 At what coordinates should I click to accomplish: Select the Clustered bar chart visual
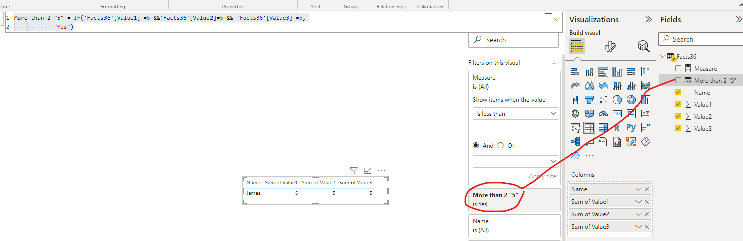[603, 72]
